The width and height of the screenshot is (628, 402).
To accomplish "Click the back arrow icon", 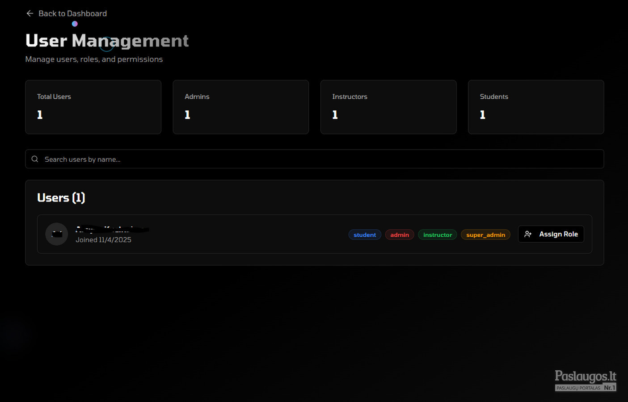I will click(x=30, y=13).
